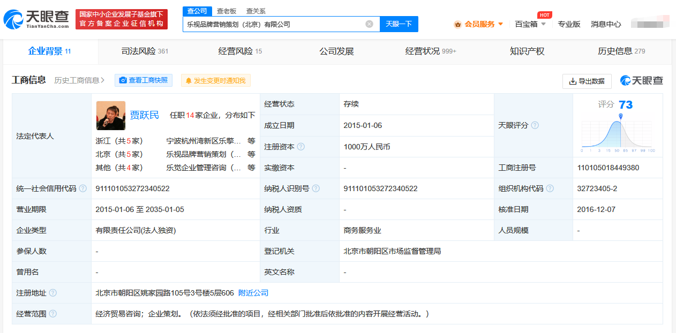Open the 会员服务 dropdown arrow
Image resolution: width=676 pixels, height=333 pixels.
point(501,24)
